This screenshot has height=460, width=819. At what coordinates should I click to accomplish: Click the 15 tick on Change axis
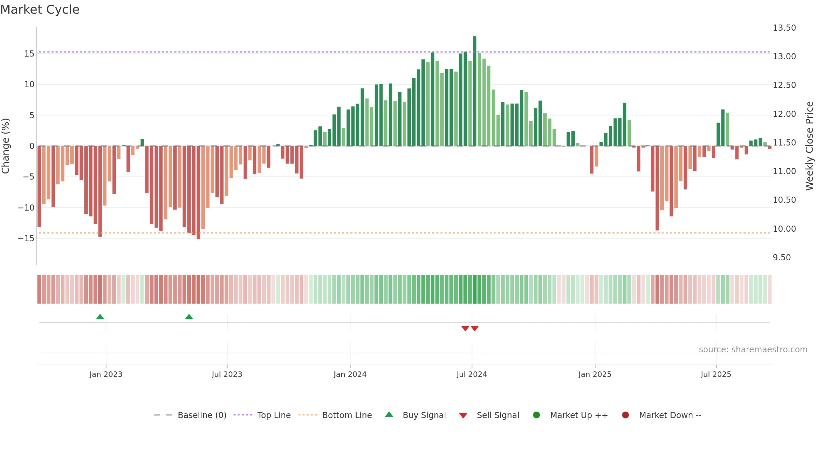[29, 53]
